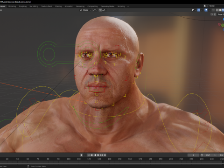Open the Animation workspace tab
The image size is (224, 168).
69,6
